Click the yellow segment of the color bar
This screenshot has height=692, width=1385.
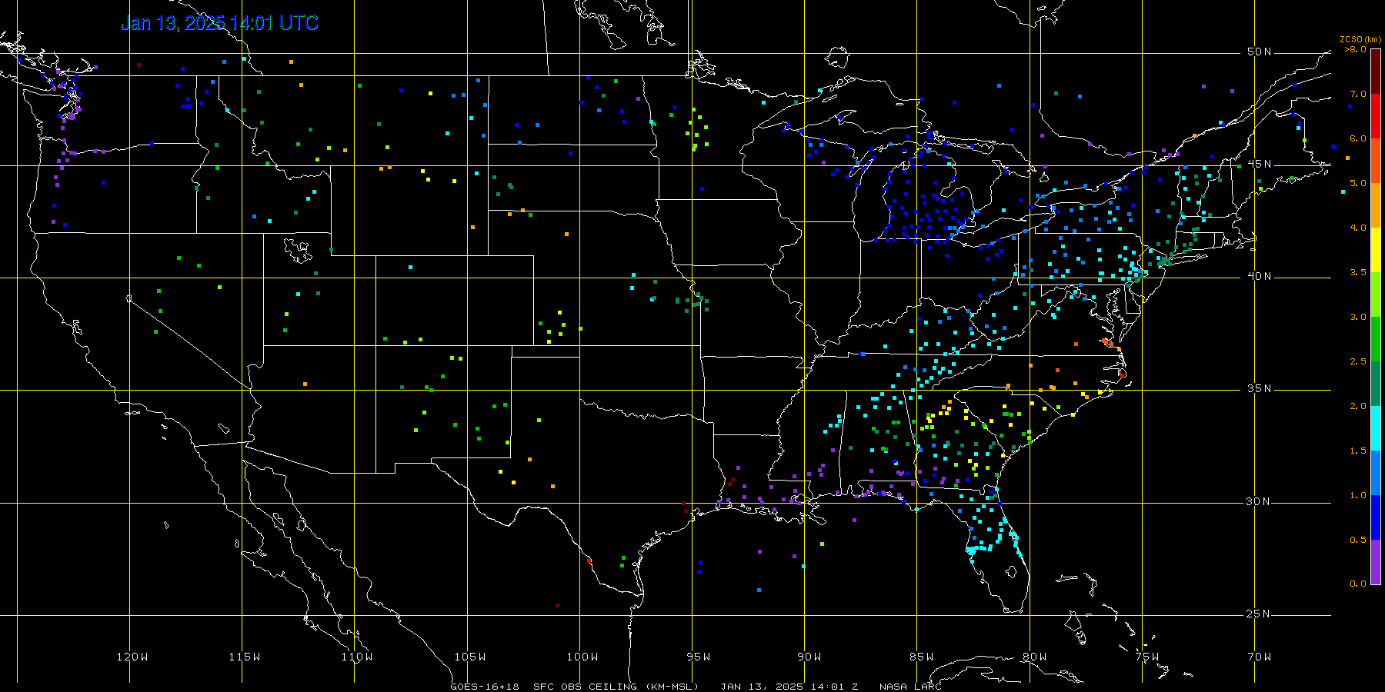1376,250
